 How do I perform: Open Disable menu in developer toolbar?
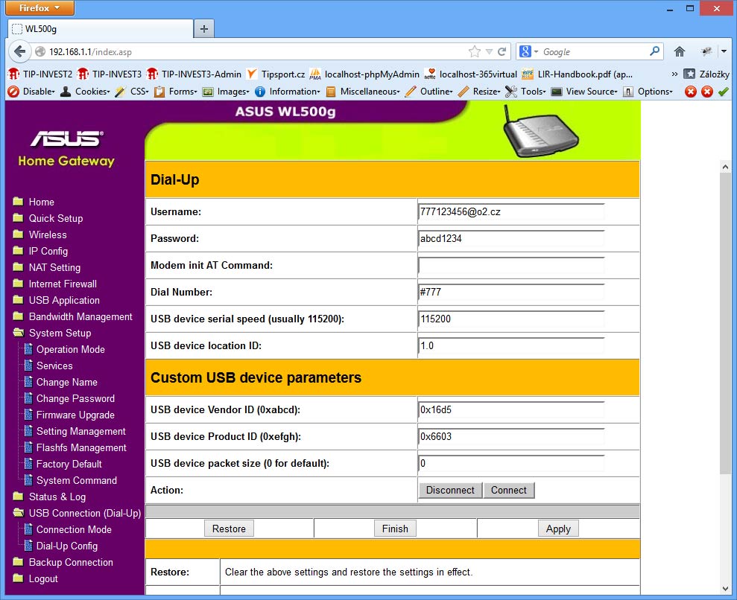pyautogui.click(x=31, y=92)
